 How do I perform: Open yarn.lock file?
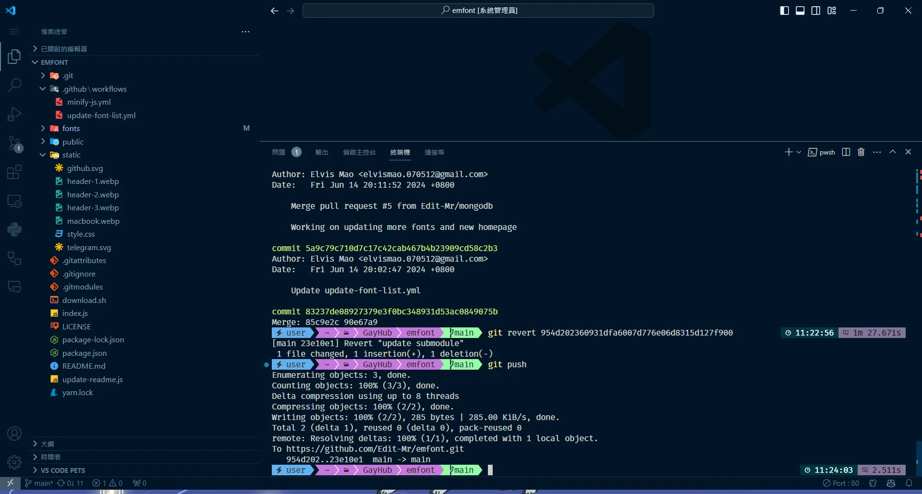tap(144, 393)
